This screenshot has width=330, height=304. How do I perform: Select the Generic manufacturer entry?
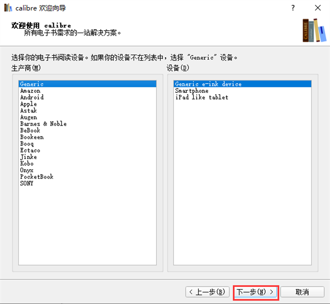pyautogui.click(x=32, y=84)
